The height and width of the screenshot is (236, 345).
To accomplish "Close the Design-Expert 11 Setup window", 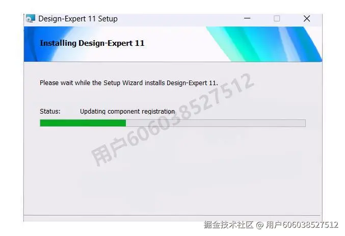I will click(x=307, y=18).
